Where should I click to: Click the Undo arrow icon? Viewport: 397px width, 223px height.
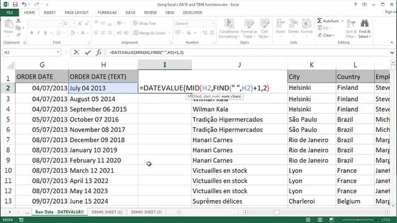(x=24, y=4)
